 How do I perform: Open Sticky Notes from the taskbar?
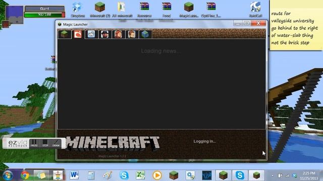click(x=41, y=175)
